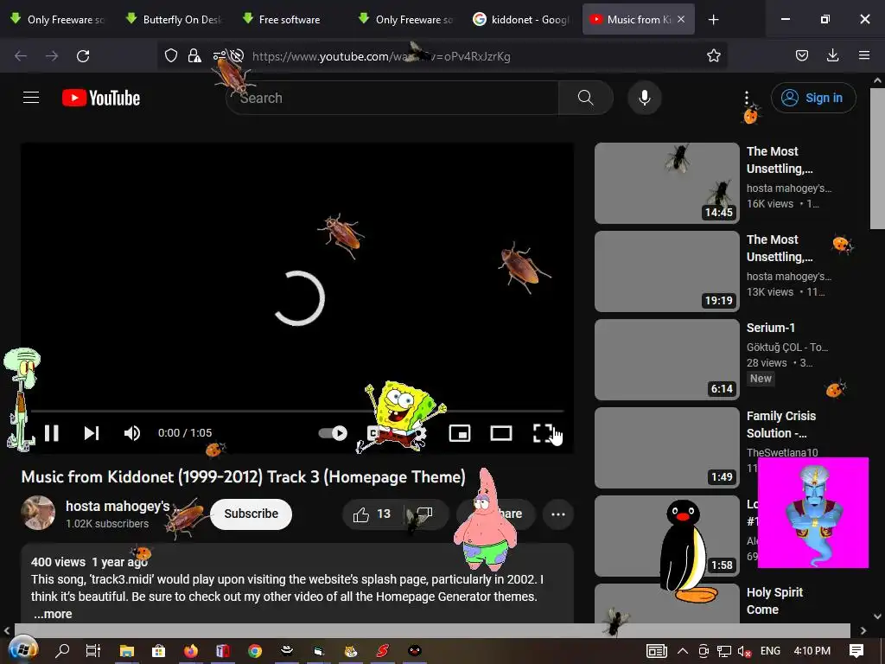This screenshot has height=664, width=885.
Task: Skip to the next video
Action: click(92, 433)
